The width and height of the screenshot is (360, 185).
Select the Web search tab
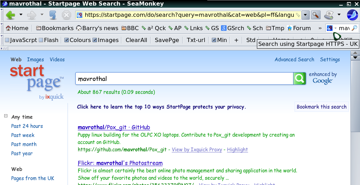pos(16,60)
